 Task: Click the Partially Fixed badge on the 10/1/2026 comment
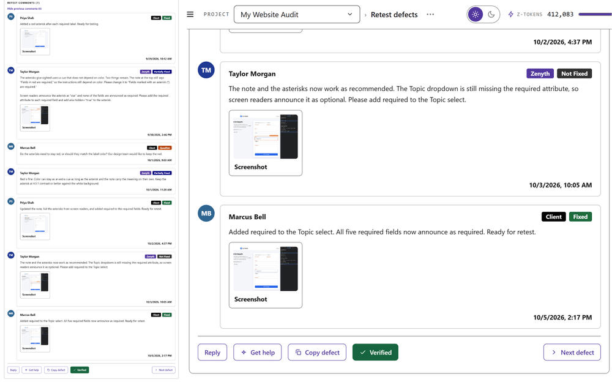tap(162, 173)
